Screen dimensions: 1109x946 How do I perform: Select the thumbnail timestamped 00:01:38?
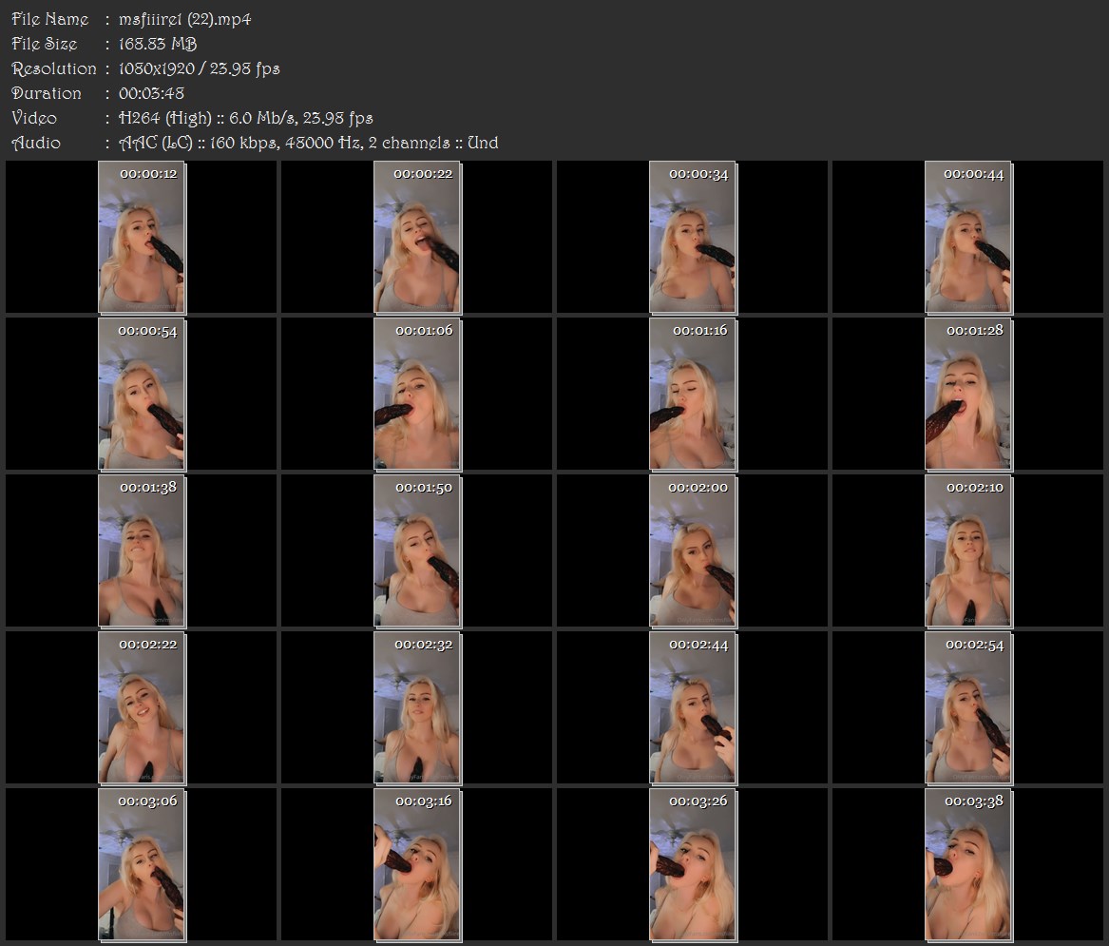[142, 551]
